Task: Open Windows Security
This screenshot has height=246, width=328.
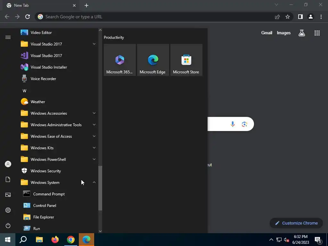Action: coord(58,171)
